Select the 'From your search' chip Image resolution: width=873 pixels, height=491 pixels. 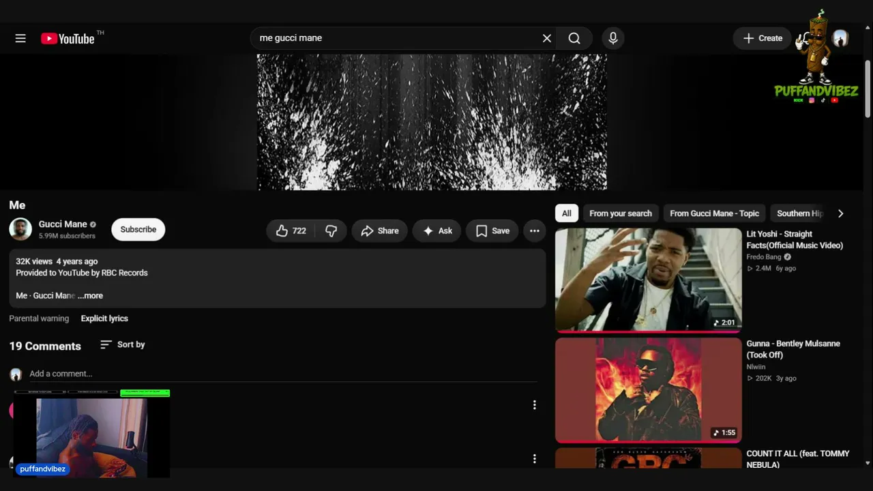pos(621,213)
